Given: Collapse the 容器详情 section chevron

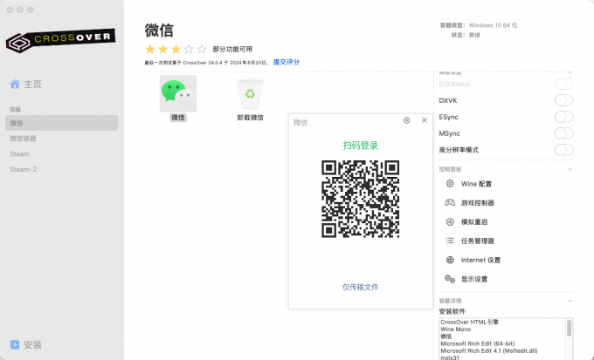Looking at the screenshot, I should point(570,301).
